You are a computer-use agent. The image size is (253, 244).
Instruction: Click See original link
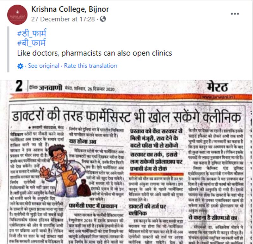coord(44,66)
